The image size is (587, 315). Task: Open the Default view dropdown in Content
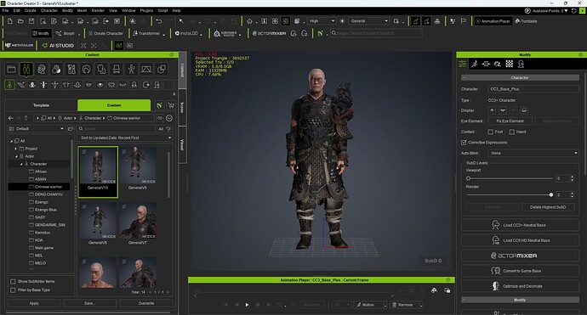tap(37, 128)
